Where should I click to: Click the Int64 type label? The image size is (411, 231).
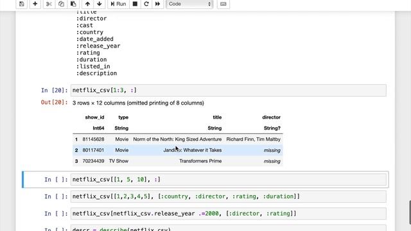pos(98,128)
